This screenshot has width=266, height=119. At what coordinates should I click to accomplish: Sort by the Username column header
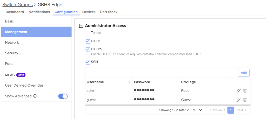click(x=95, y=82)
